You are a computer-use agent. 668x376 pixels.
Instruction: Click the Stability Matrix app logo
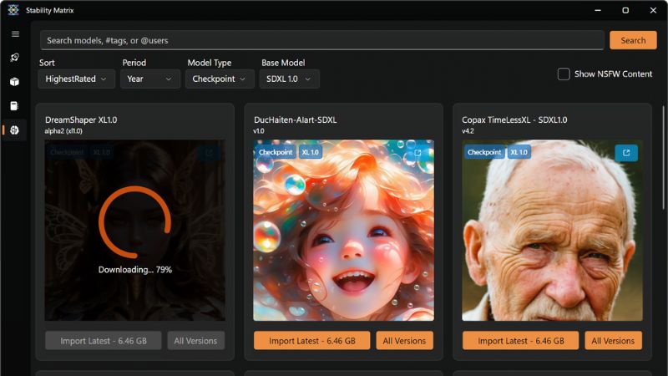13,10
